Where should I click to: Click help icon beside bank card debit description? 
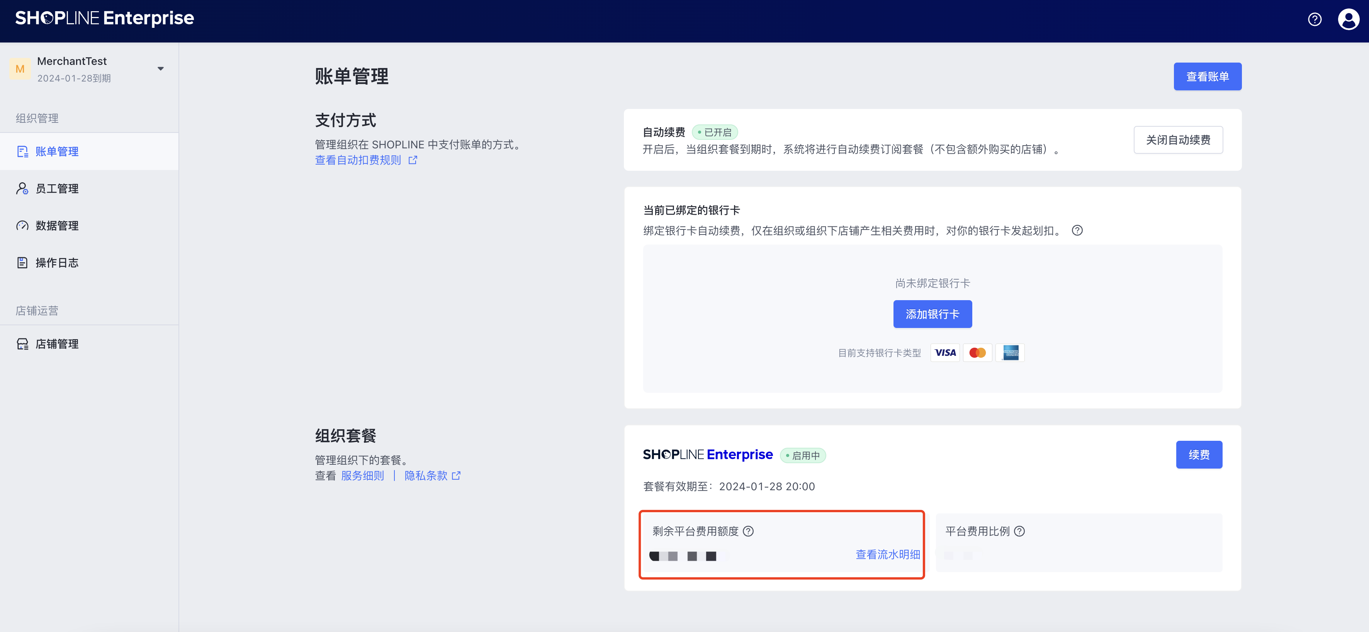(1077, 231)
